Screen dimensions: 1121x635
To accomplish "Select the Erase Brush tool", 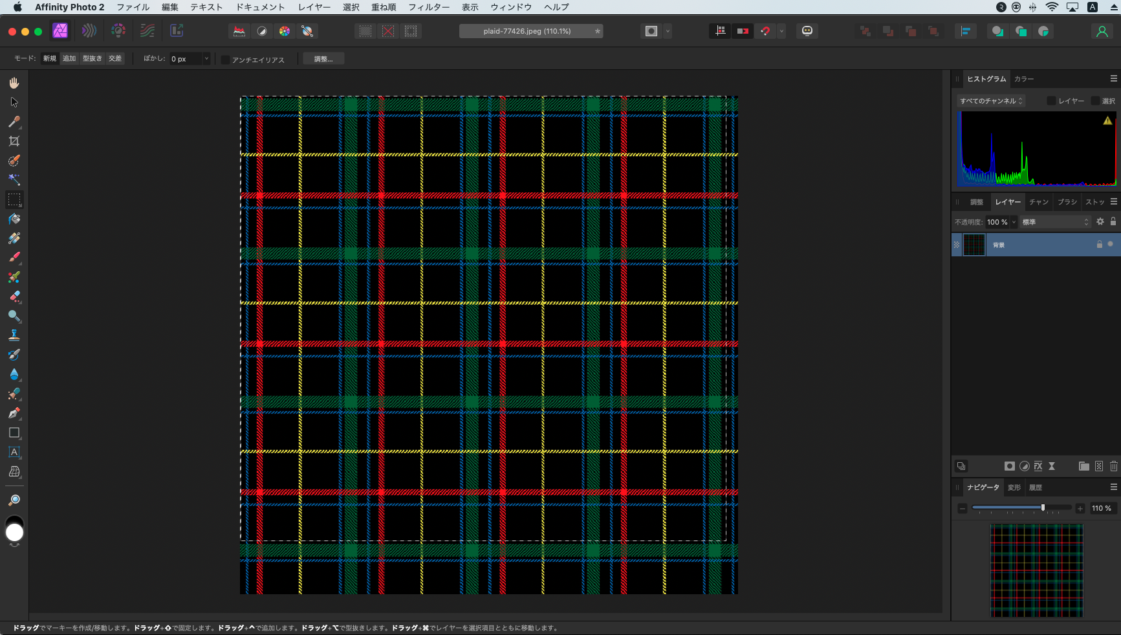I will pos(14,296).
